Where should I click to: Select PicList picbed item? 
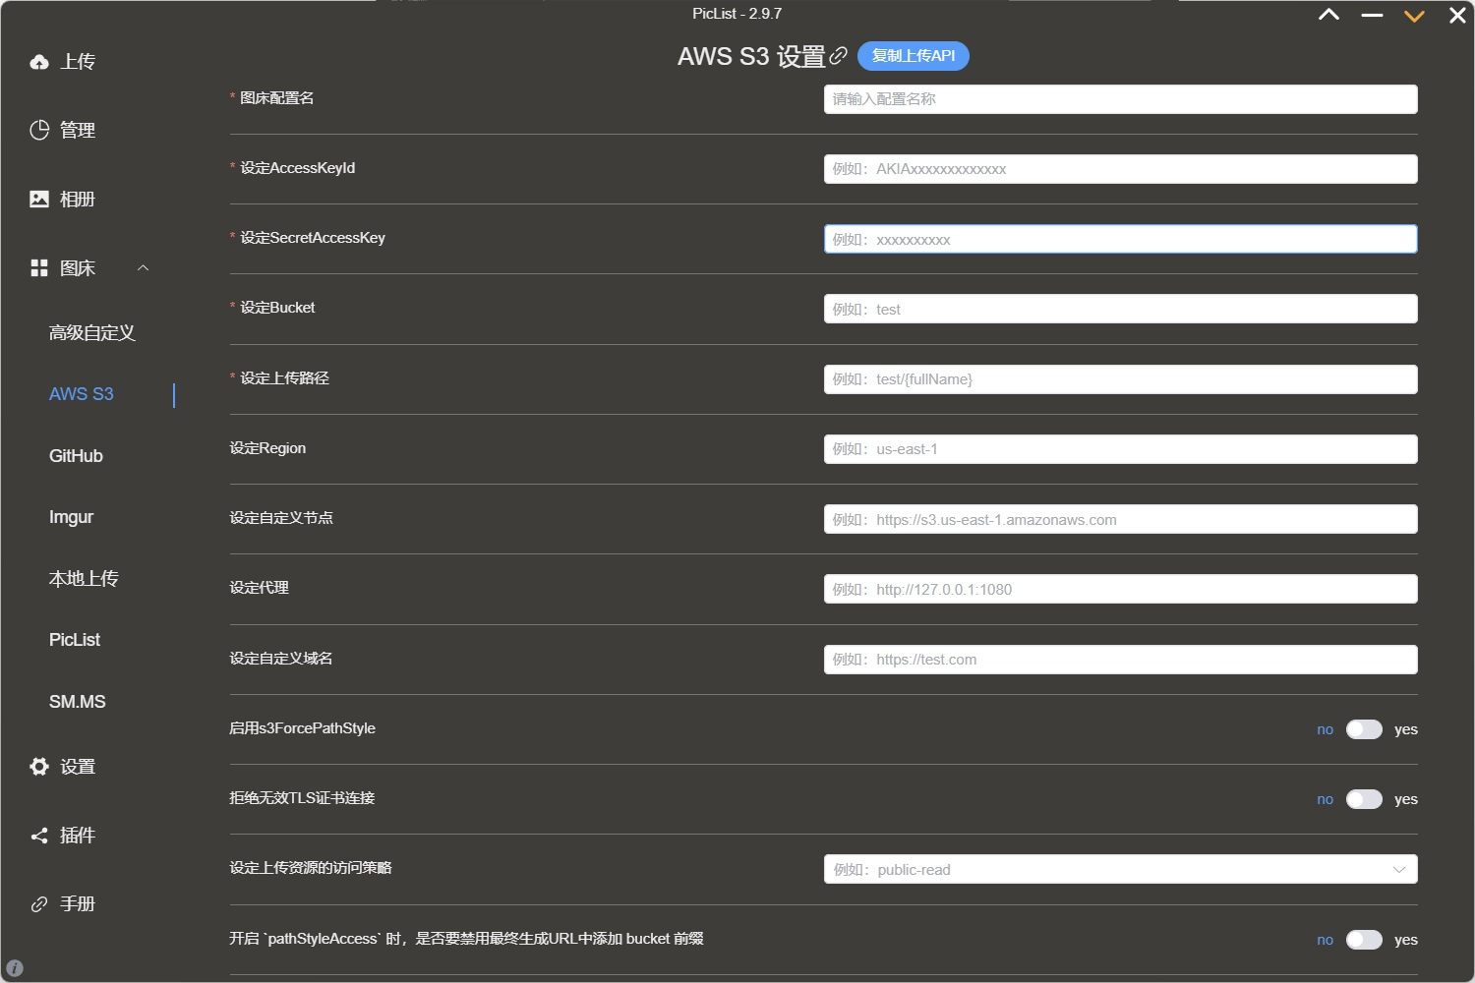[x=75, y=640]
